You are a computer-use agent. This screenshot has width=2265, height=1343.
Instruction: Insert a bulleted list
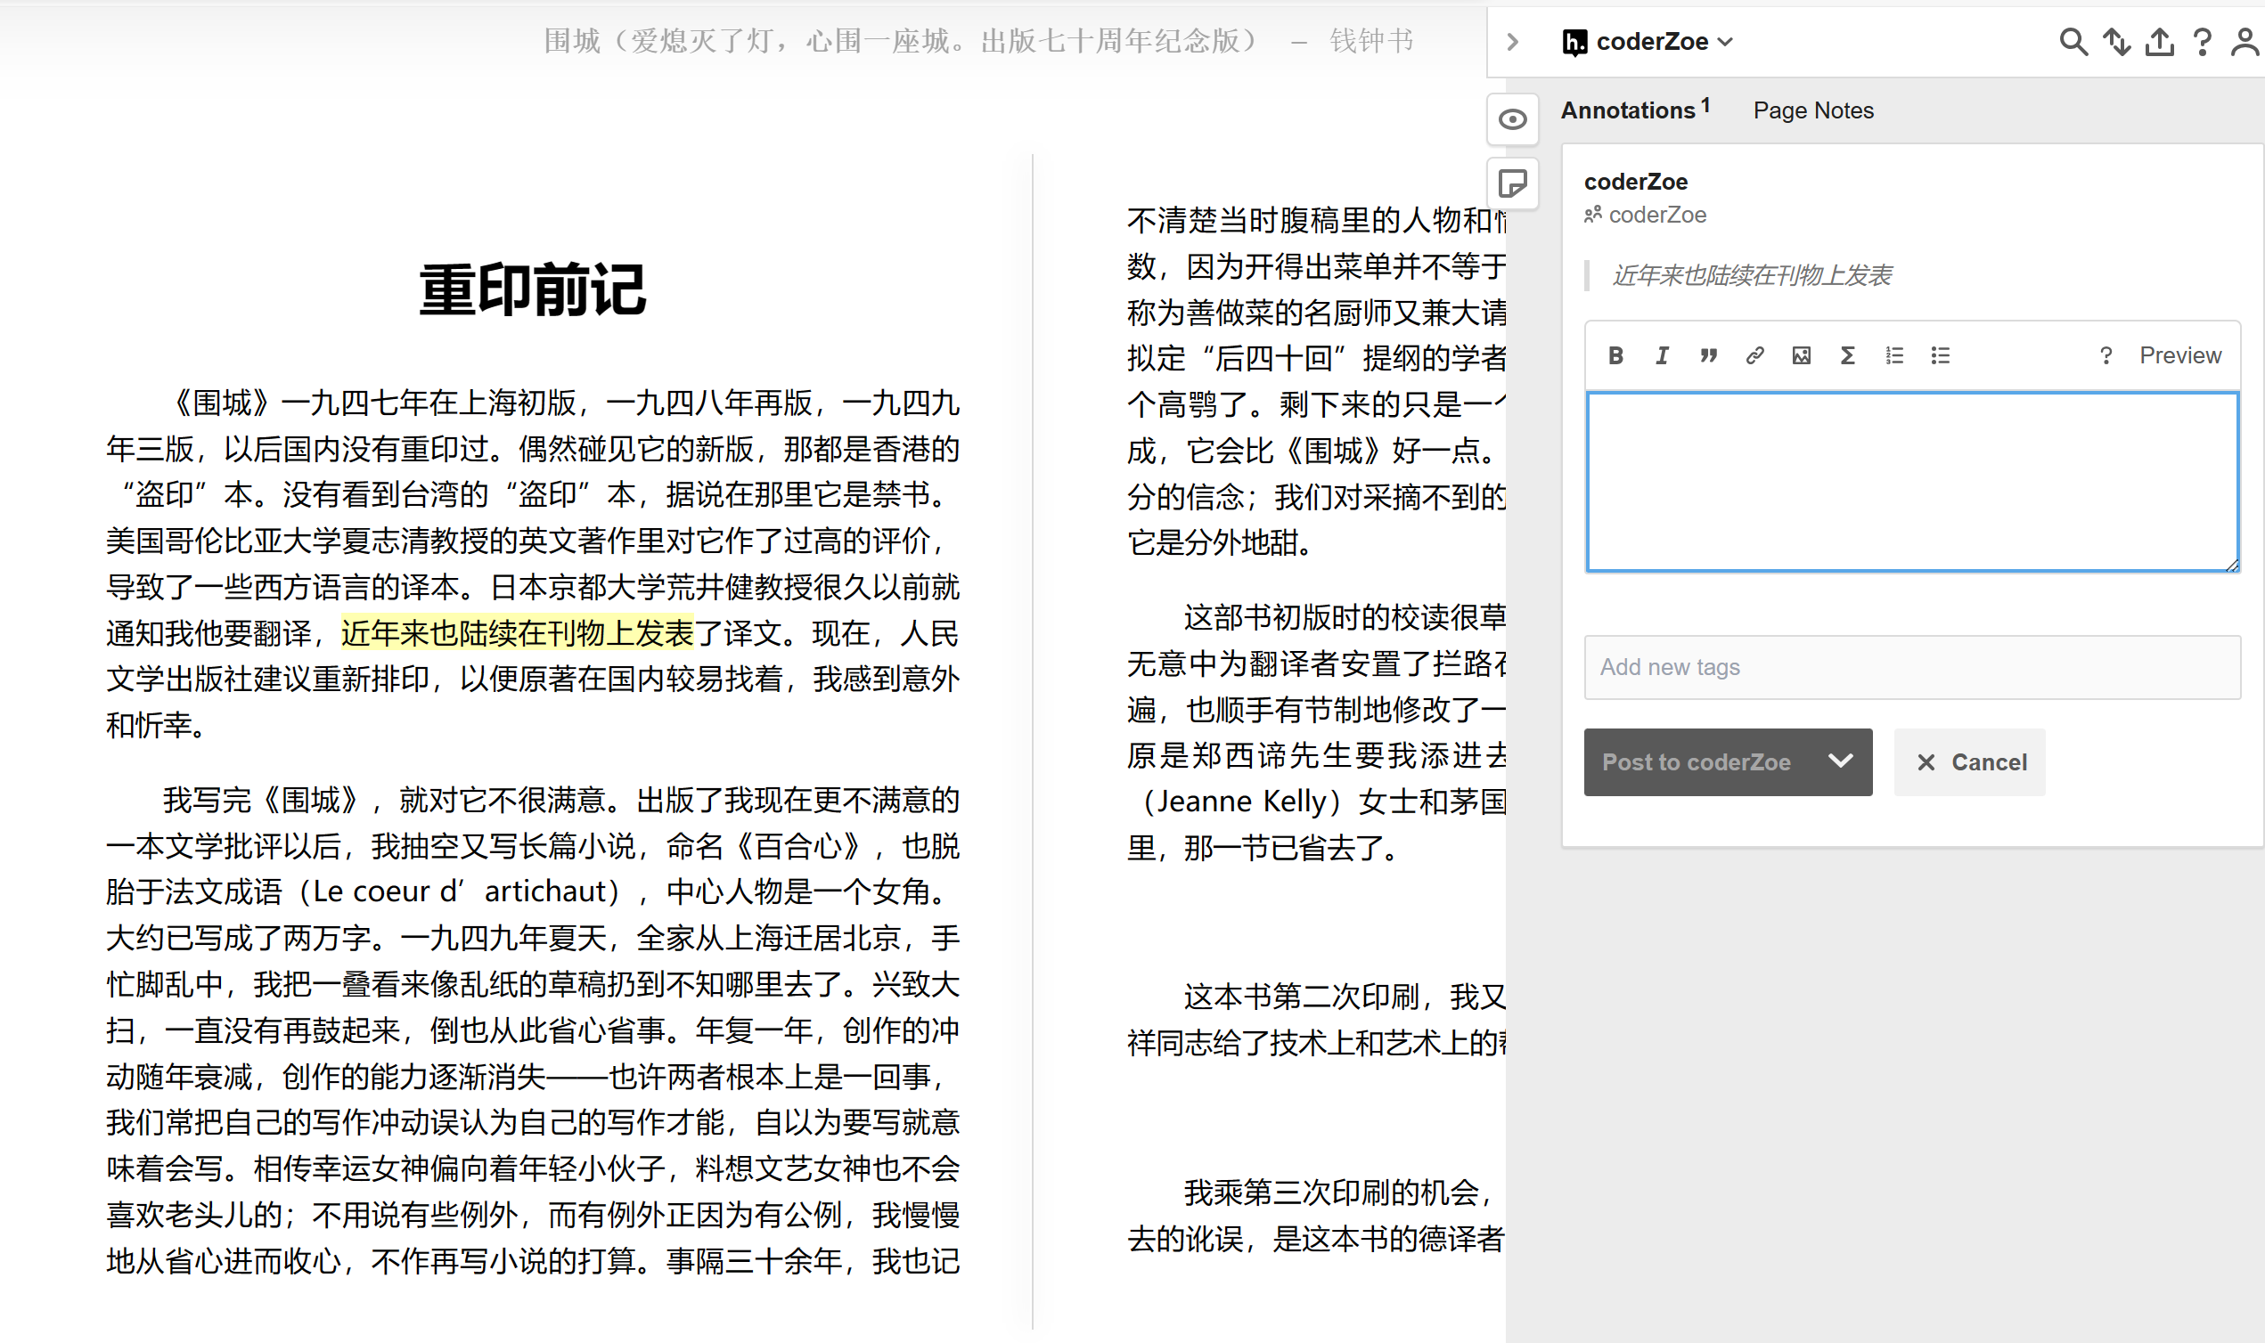click(x=1940, y=354)
